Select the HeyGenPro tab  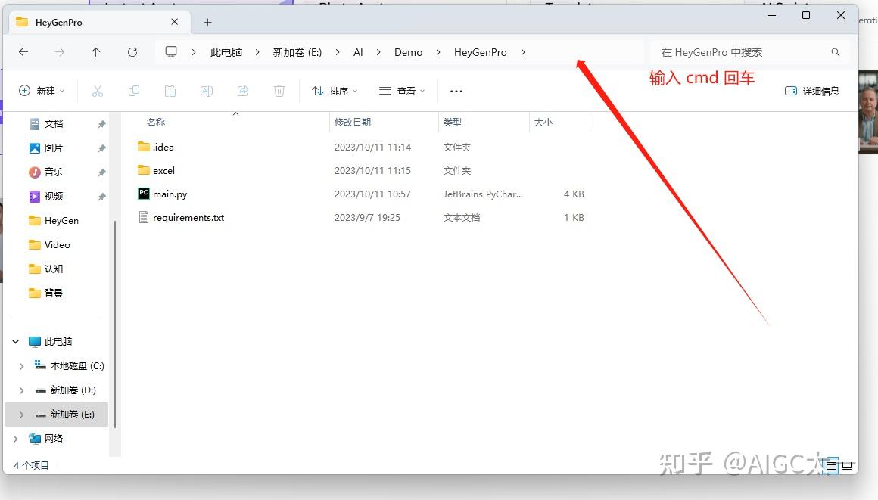click(100, 23)
